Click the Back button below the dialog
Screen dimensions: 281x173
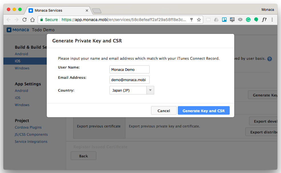pyautogui.click(x=84, y=156)
